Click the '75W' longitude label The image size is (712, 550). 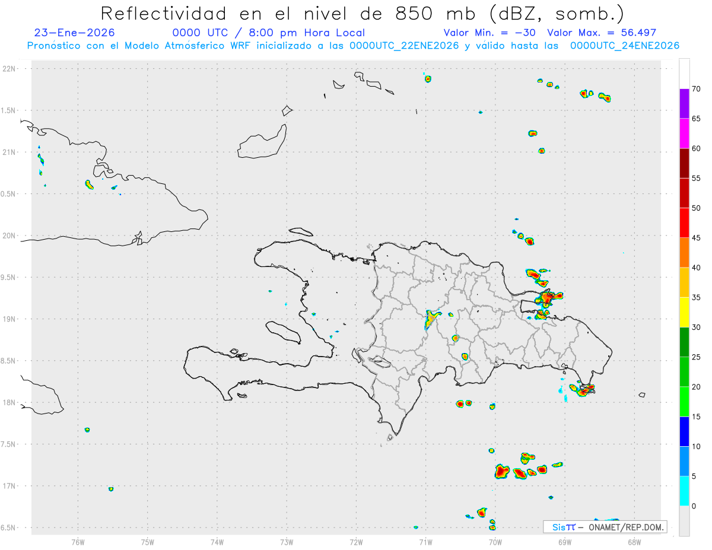[x=148, y=542]
